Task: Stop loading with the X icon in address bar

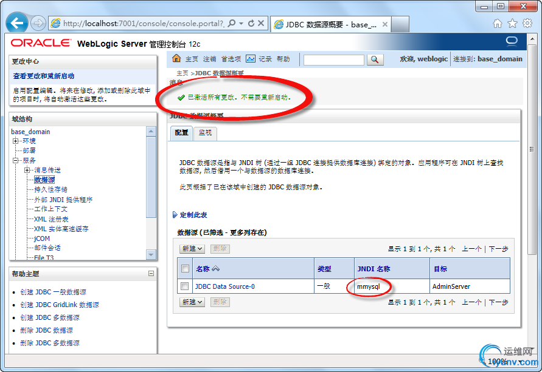Action: 262,23
